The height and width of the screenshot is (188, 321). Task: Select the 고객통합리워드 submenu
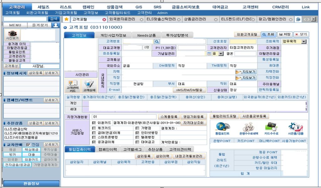[x=118, y=13]
